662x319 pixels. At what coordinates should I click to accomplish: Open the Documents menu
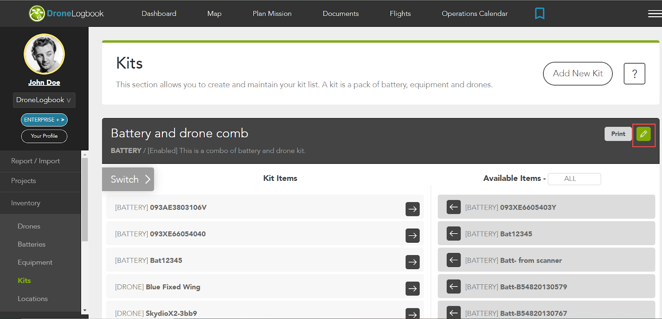pos(341,14)
